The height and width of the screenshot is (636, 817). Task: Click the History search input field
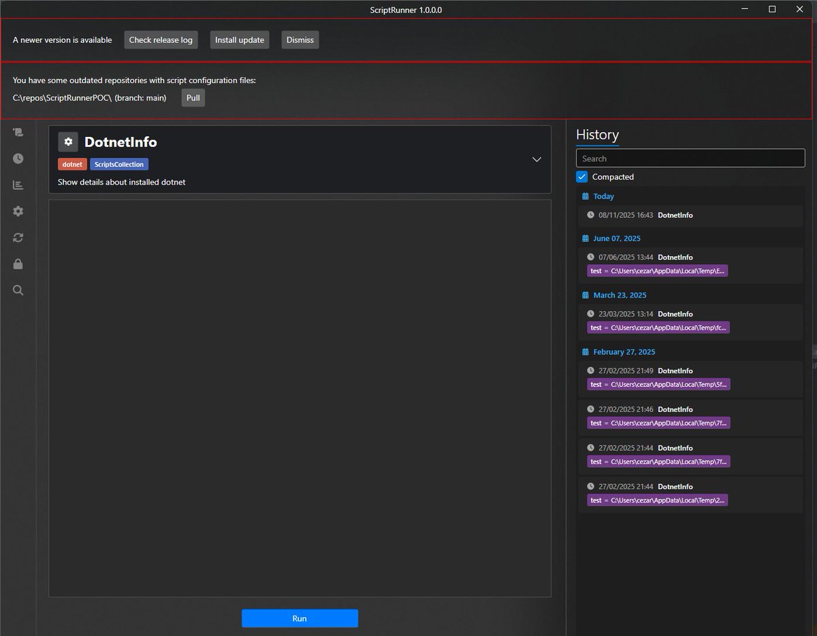690,158
